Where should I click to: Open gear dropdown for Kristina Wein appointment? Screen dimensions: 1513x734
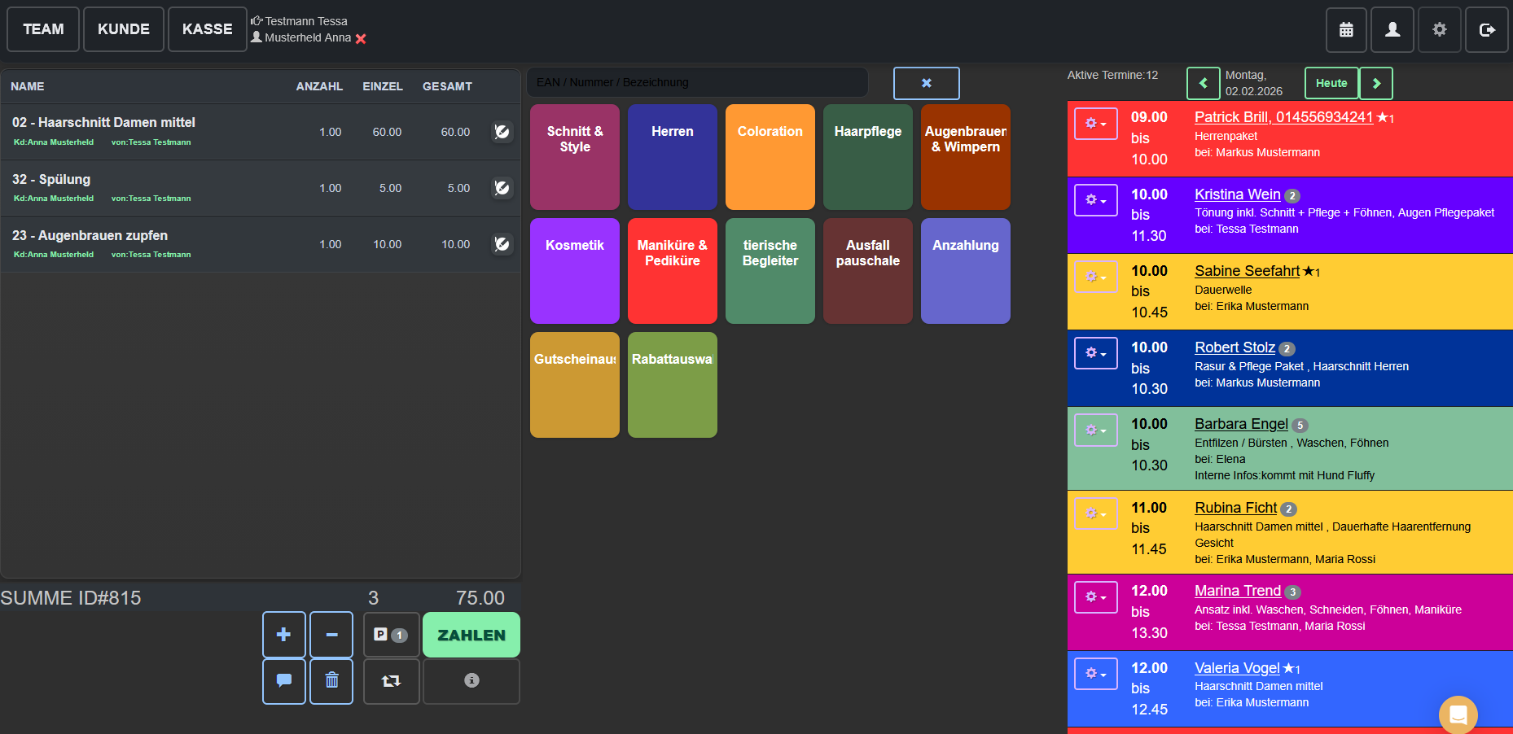(1095, 200)
